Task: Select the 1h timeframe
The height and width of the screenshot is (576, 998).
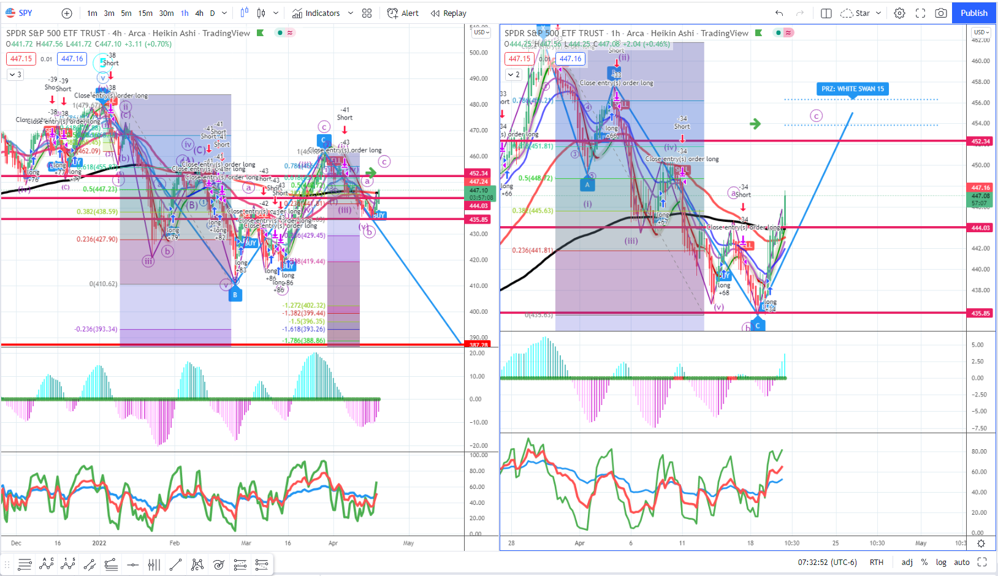Action: 185,13
